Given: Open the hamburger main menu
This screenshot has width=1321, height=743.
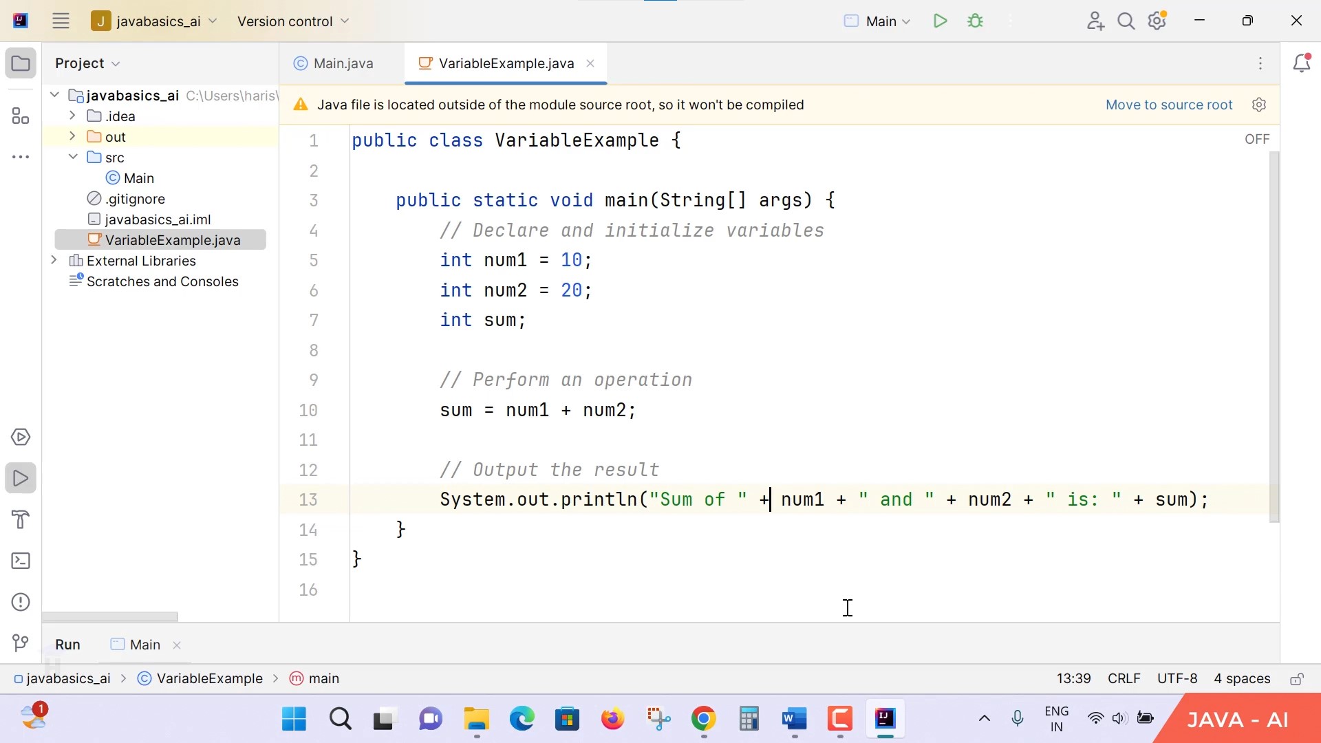Looking at the screenshot, I should pyautogui.click(x=61, y=21).
